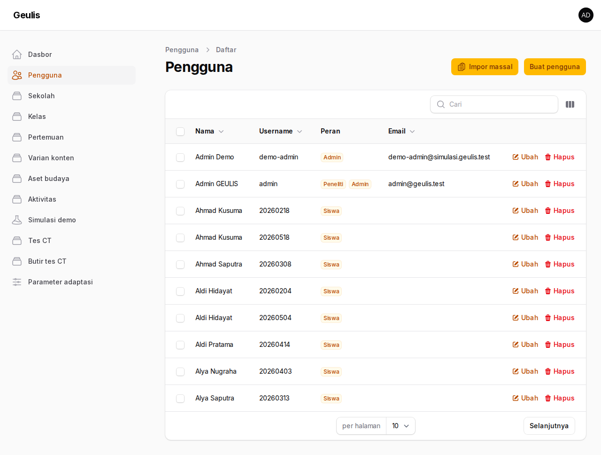Open the Dasbor home icon
601x455 pixels.
pos(17,55)
